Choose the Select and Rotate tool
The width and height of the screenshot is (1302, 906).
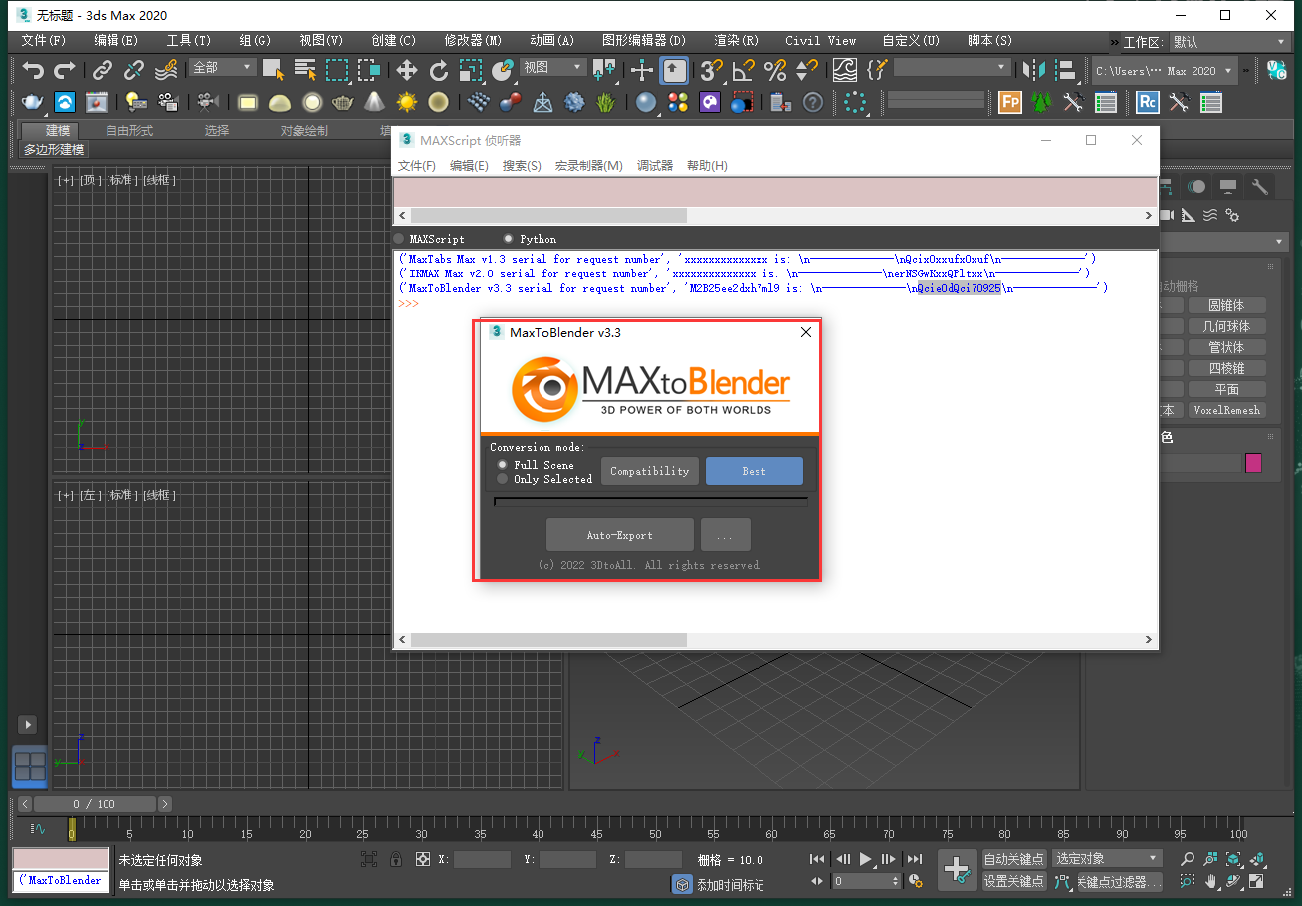(x=439, y=70)
